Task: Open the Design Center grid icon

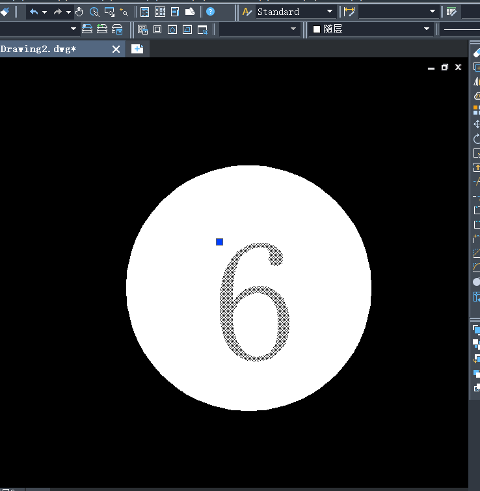Action: [x=160, y=12]
